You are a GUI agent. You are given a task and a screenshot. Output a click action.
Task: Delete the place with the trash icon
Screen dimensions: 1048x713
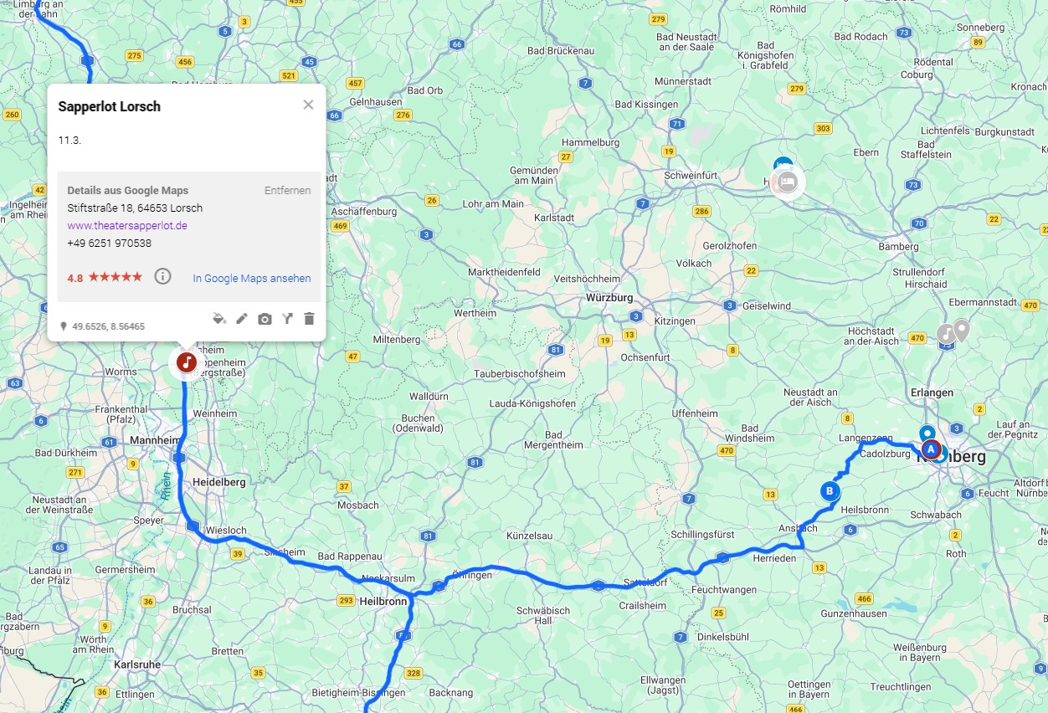(x=309, y=319)
